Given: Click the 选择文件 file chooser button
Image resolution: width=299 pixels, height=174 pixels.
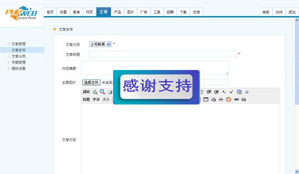Looking at the screenshot, I should [91, 82].
